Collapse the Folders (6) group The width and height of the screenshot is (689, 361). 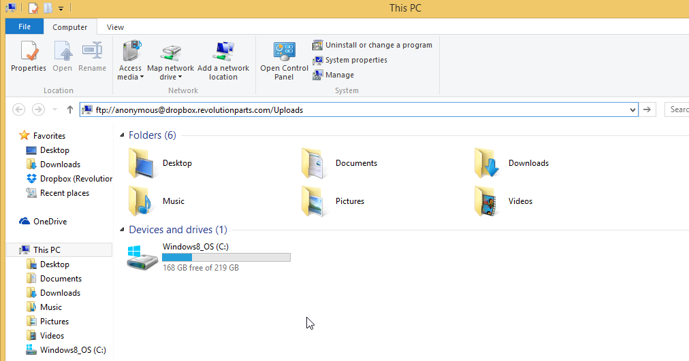(x=122, y=135)
